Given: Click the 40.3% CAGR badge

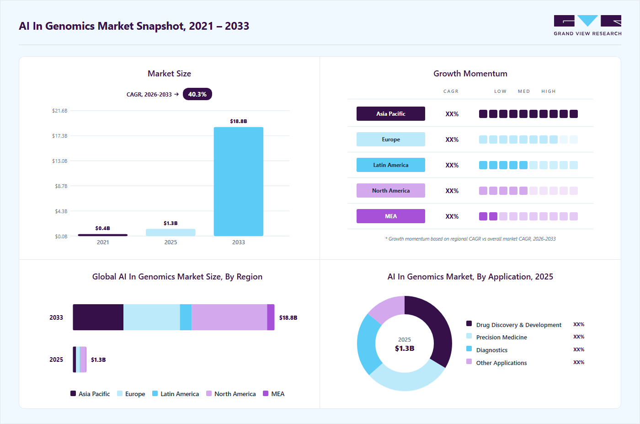Looking at the screenshot, I should (x=197, y=94).
